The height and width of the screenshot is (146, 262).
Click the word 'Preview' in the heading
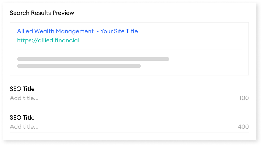tap(63, 13)
